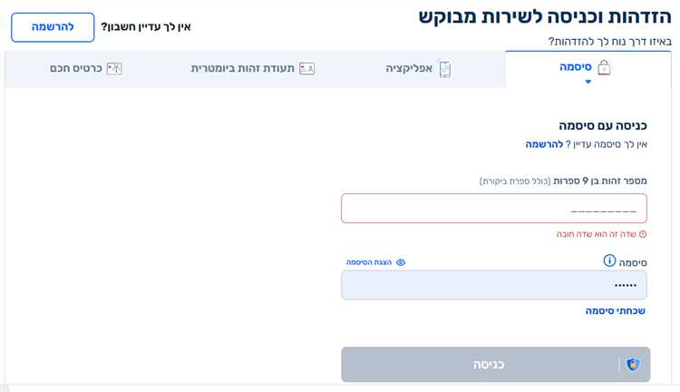Open the כרטיס חכם tab
This screenshot has width=680, height=392.
[76, 68]
